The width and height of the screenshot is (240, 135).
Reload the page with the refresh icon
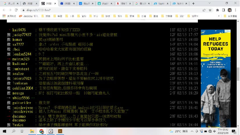(x=16, y=10)
